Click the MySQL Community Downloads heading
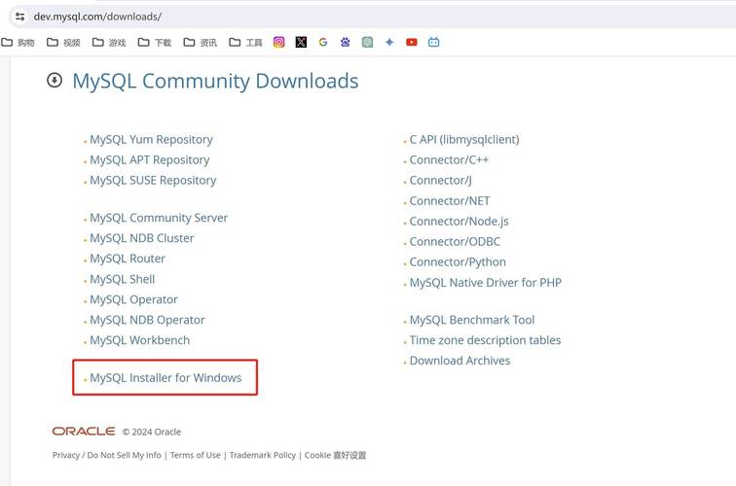This screenshot has width=736, height=486. [x=215, y=81]
